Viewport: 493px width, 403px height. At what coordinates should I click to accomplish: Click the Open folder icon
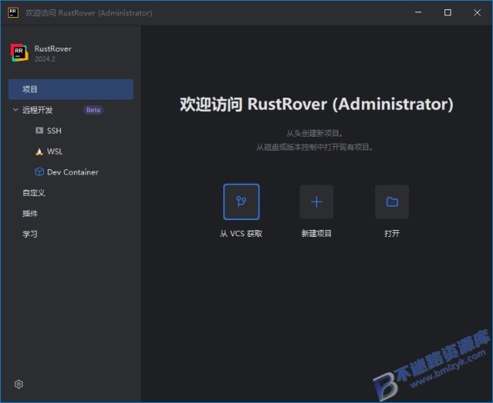point(392,201)
